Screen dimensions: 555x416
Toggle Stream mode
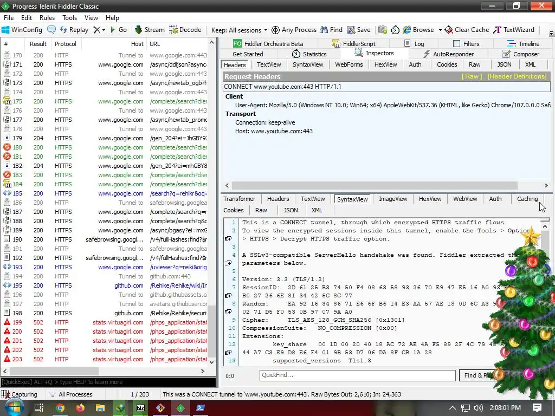click(150, 30)
